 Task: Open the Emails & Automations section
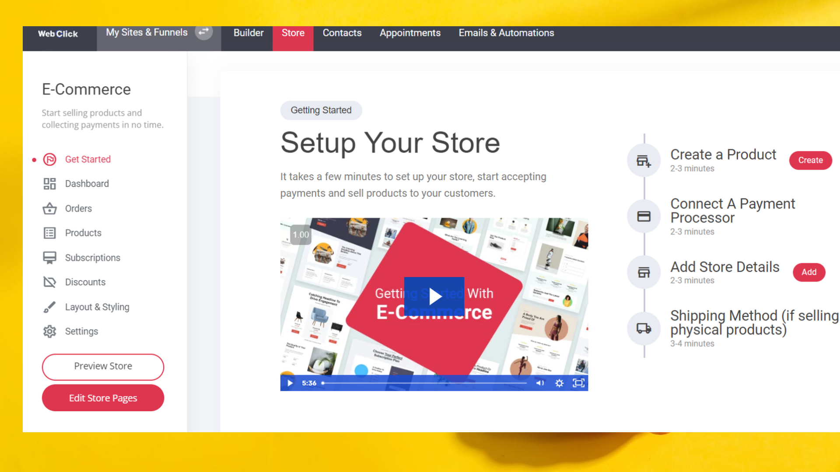click(x=506, y=33)
